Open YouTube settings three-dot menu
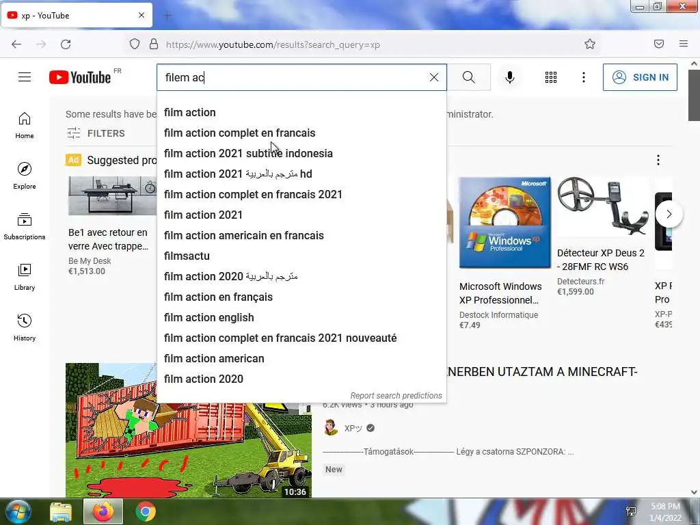 (584, 77)
